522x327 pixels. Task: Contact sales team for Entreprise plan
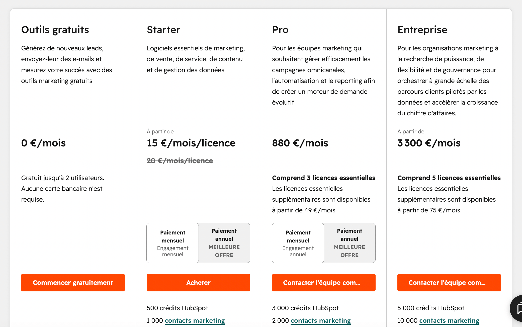tap(449, 283)
